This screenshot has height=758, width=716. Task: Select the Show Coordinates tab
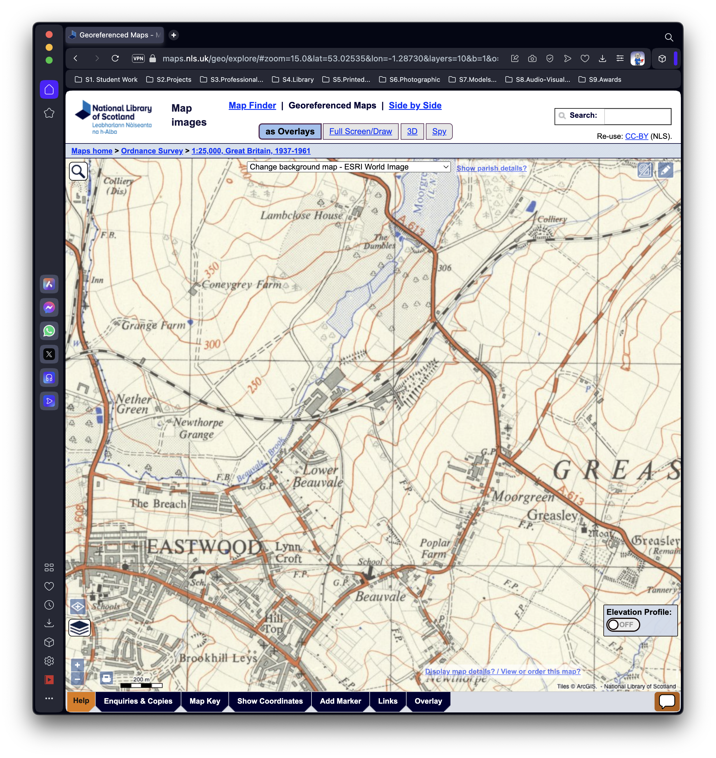point(270,701)
